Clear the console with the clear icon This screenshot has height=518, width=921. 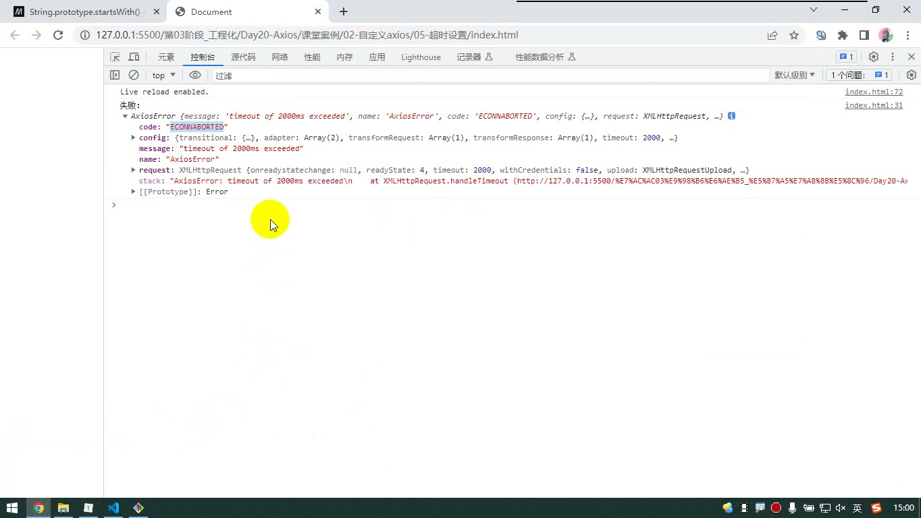134,75
